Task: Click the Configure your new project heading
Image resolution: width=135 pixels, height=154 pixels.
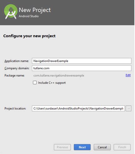Action: (x=29, y=36)
